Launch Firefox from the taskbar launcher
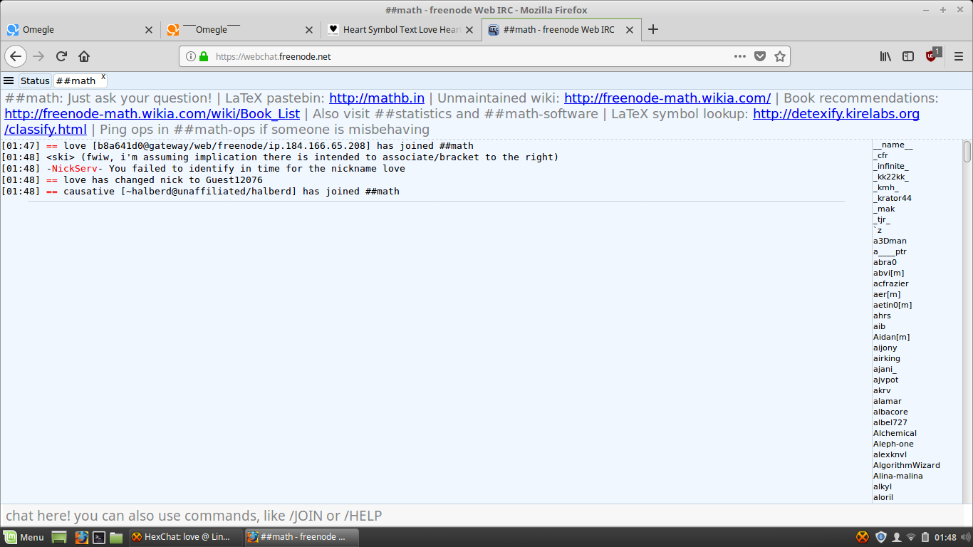Screen dimensions: 973x547 [x=81, y=537]
